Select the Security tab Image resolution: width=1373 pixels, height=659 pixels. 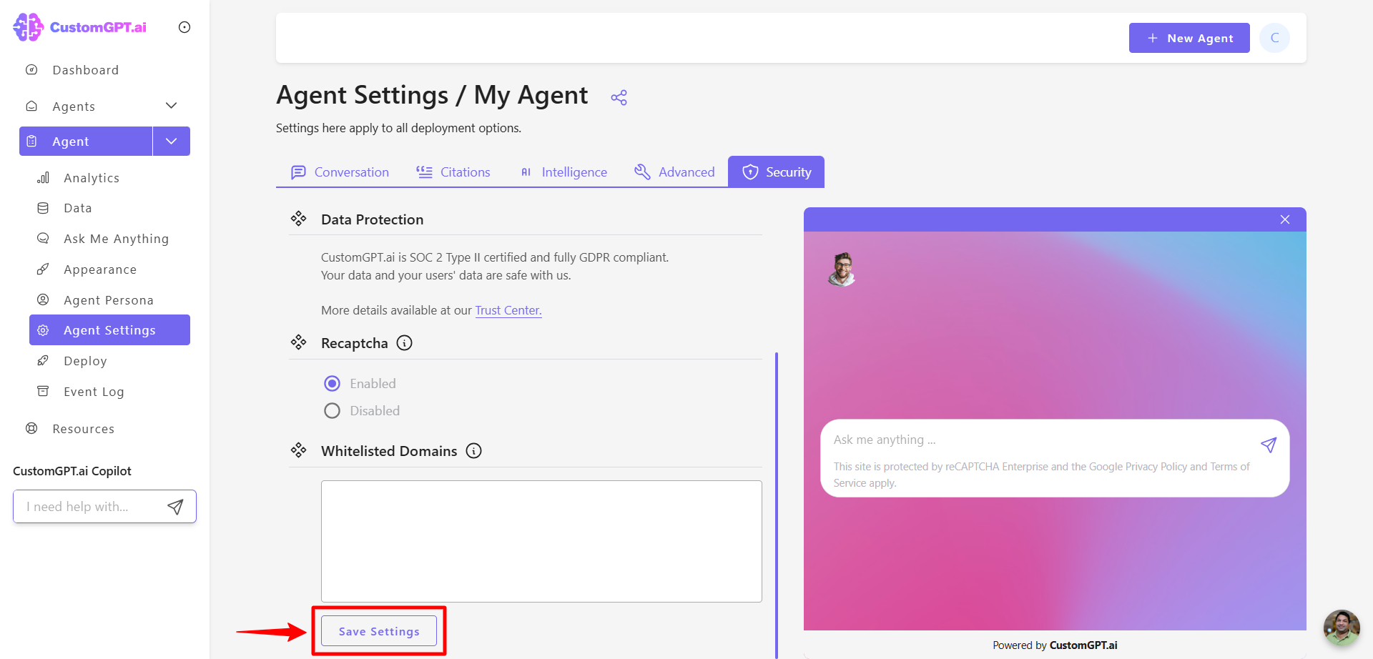[x=776, y=172]
